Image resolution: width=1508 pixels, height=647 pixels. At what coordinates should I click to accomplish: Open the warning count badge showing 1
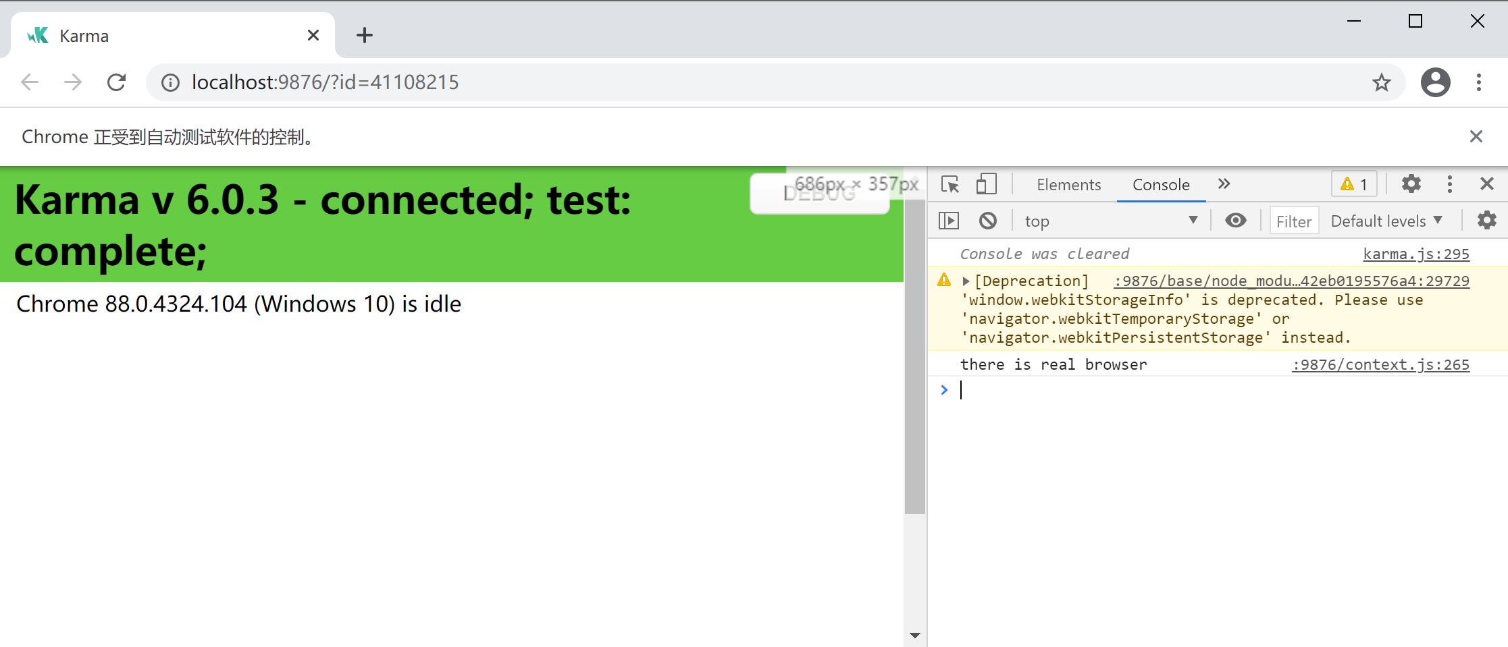(x=1354, y=184)
